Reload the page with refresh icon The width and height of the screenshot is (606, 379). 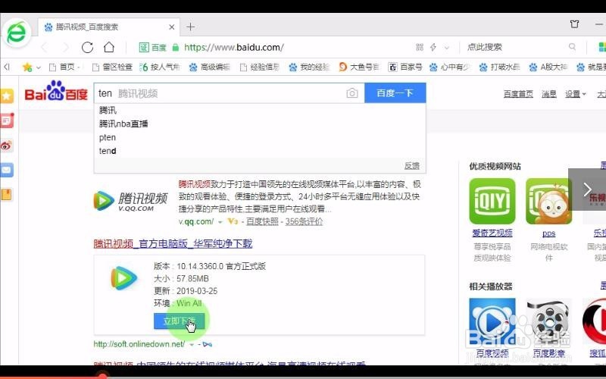click(x=87, y=47)
